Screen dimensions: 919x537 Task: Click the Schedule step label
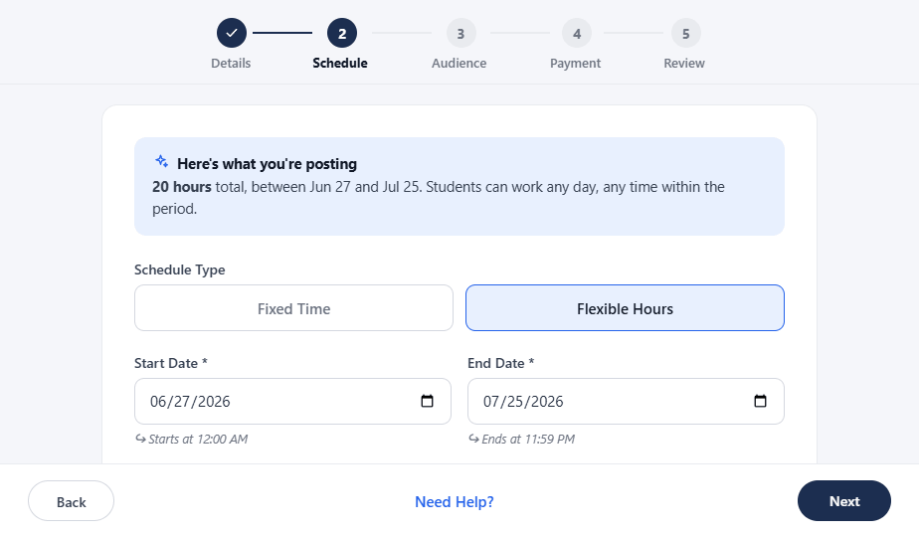pos(340,64)
